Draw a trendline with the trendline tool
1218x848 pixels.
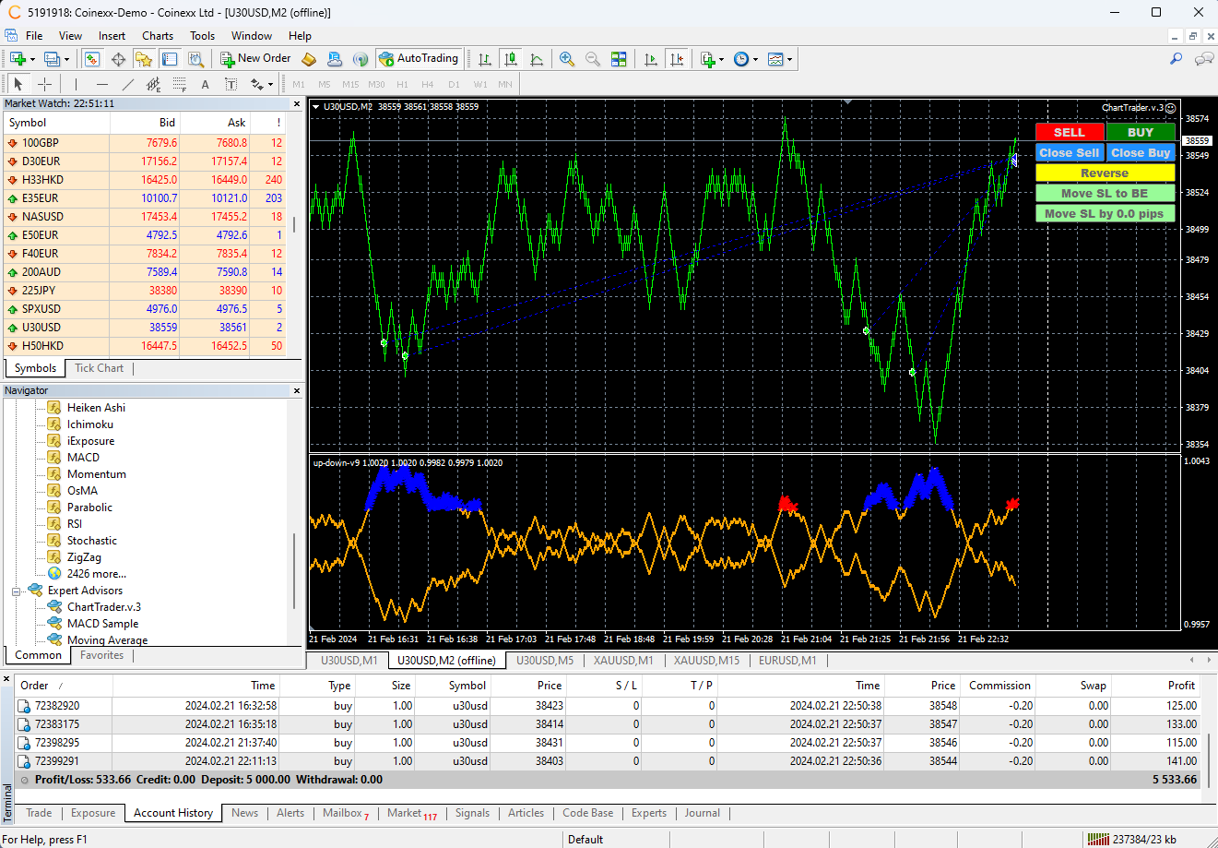128,84
